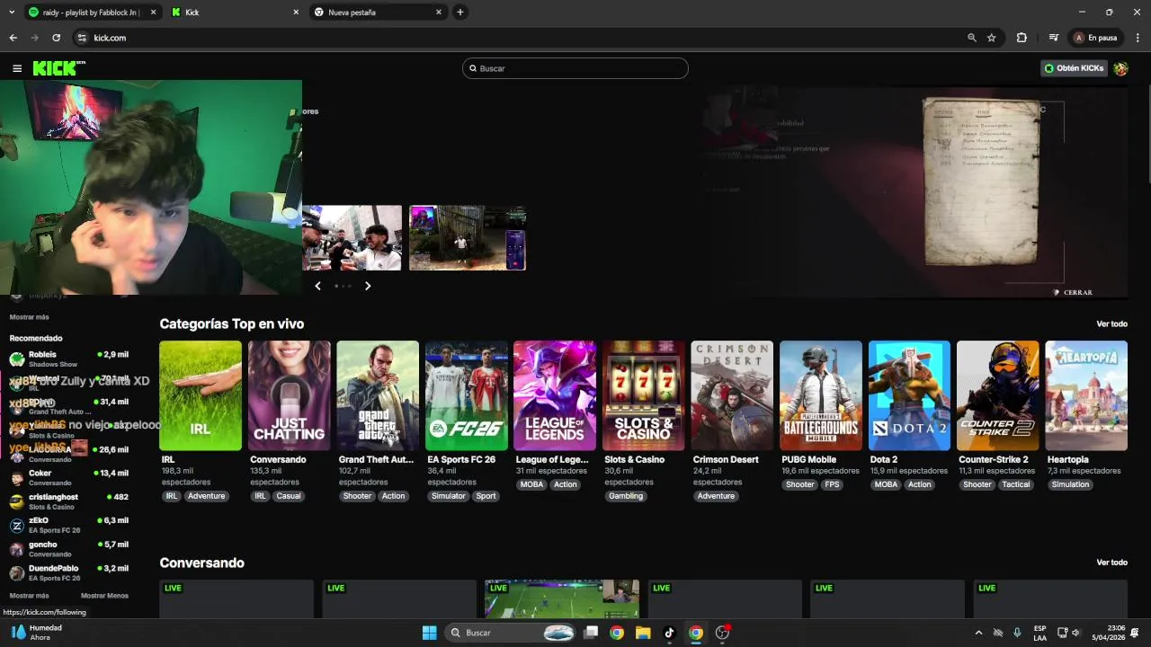Open recommended channel Coker

coord(70,478)
